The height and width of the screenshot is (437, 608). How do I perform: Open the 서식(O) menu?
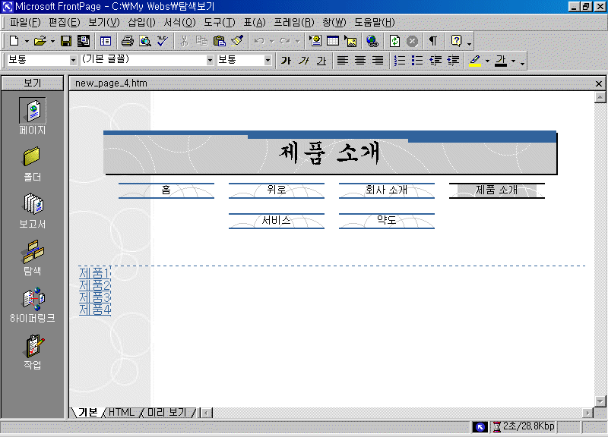pyautogui.click(x=179, y=22)
